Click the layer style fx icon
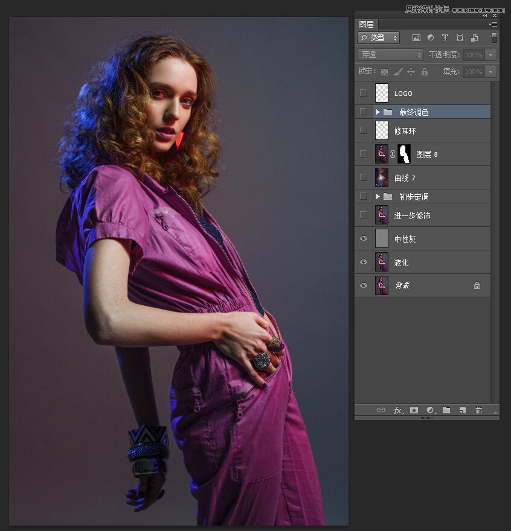 click(398, 410)
